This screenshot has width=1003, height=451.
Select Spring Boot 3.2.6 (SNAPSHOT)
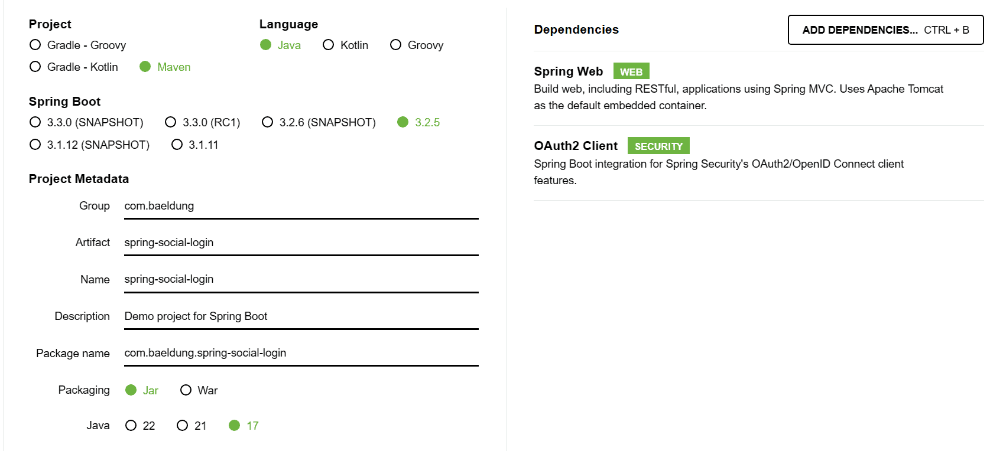pyautogui.click(x=268, y=122)
